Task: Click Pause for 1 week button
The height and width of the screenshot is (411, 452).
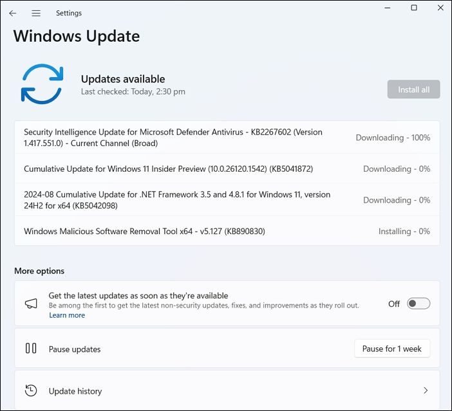Action: (x=391, y=349)
